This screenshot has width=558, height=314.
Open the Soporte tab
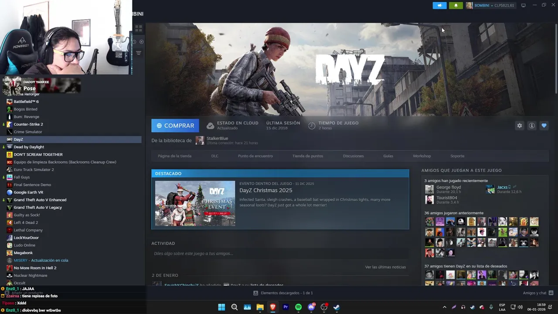click(x=457, y=156)
